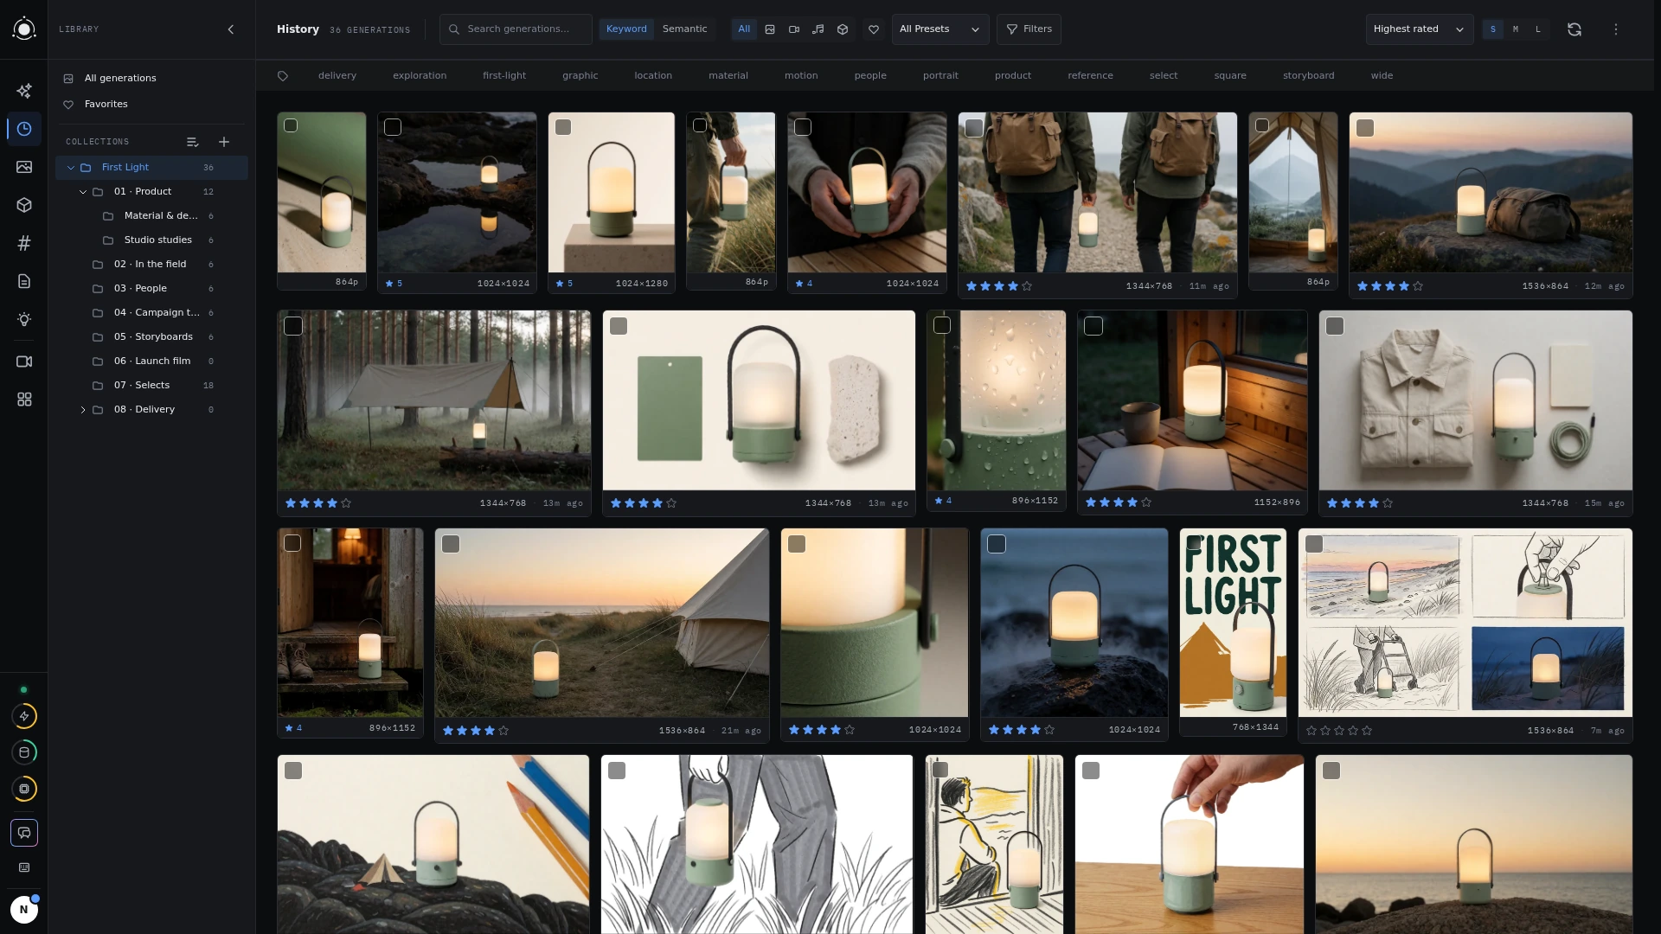Click the database storage usage indicator
The width and height of the screenshot is (1661, 934).
tap(24, 752)
